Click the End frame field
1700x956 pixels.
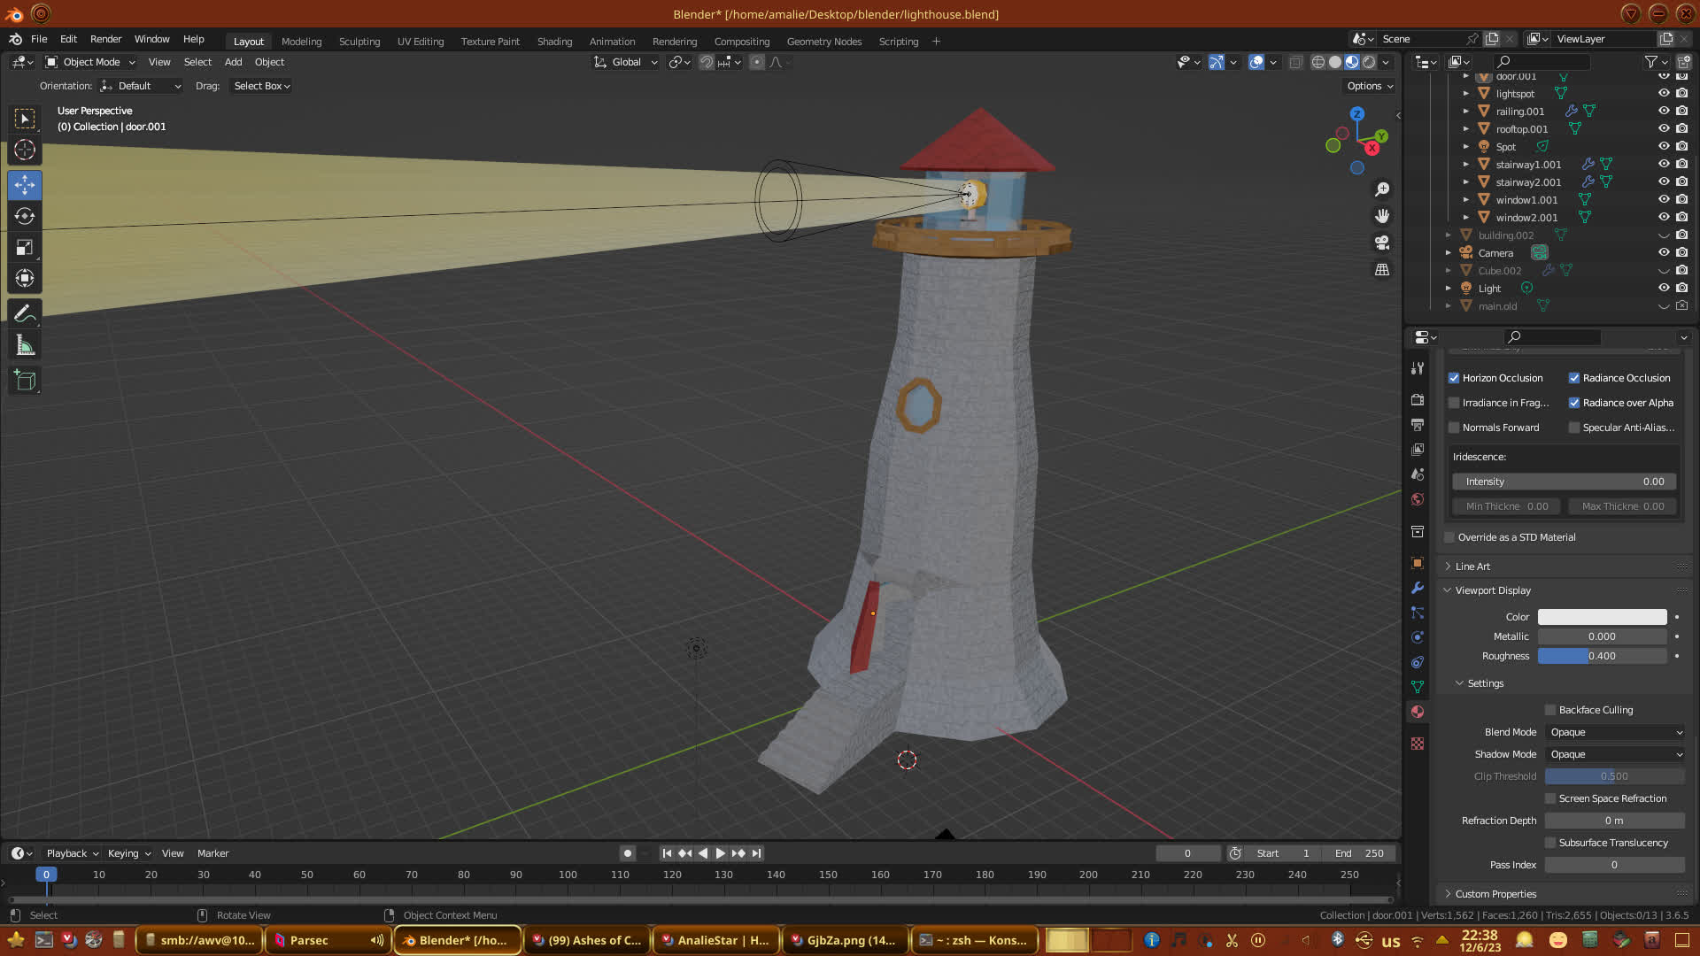point(1359,853)
